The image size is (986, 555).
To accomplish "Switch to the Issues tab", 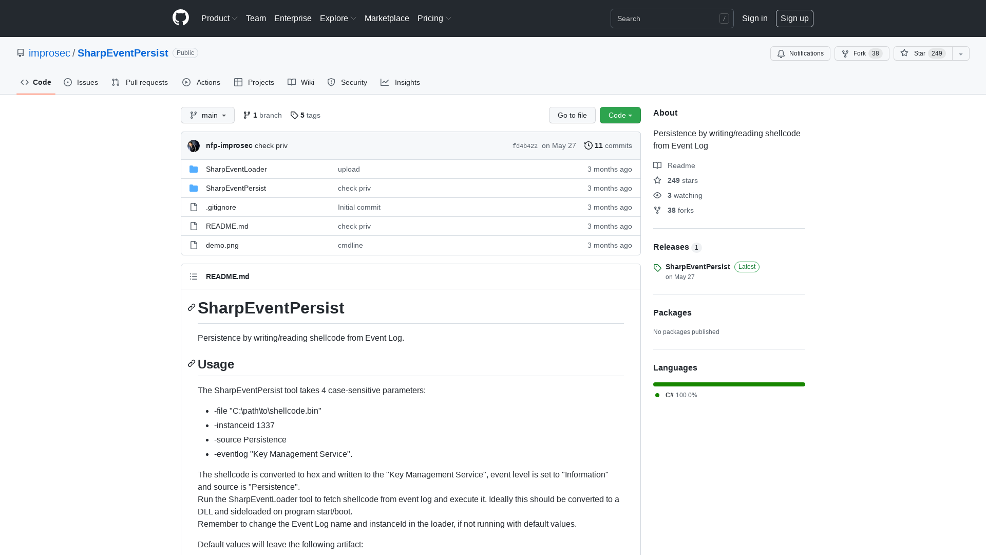I will coord(81,82).
